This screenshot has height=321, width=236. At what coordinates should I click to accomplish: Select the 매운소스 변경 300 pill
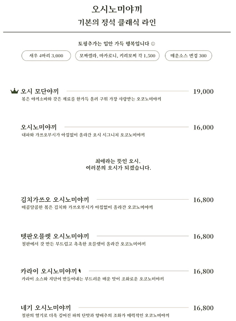[189, 56]
